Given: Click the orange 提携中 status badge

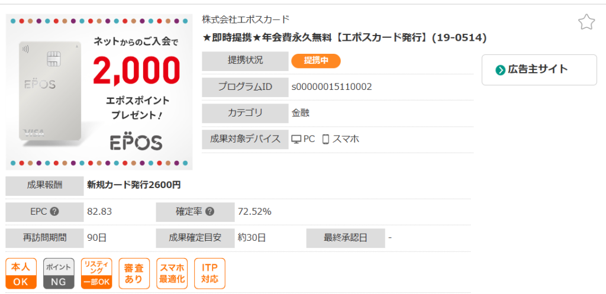Looking at the screenshot, I should tap(316, 60).
